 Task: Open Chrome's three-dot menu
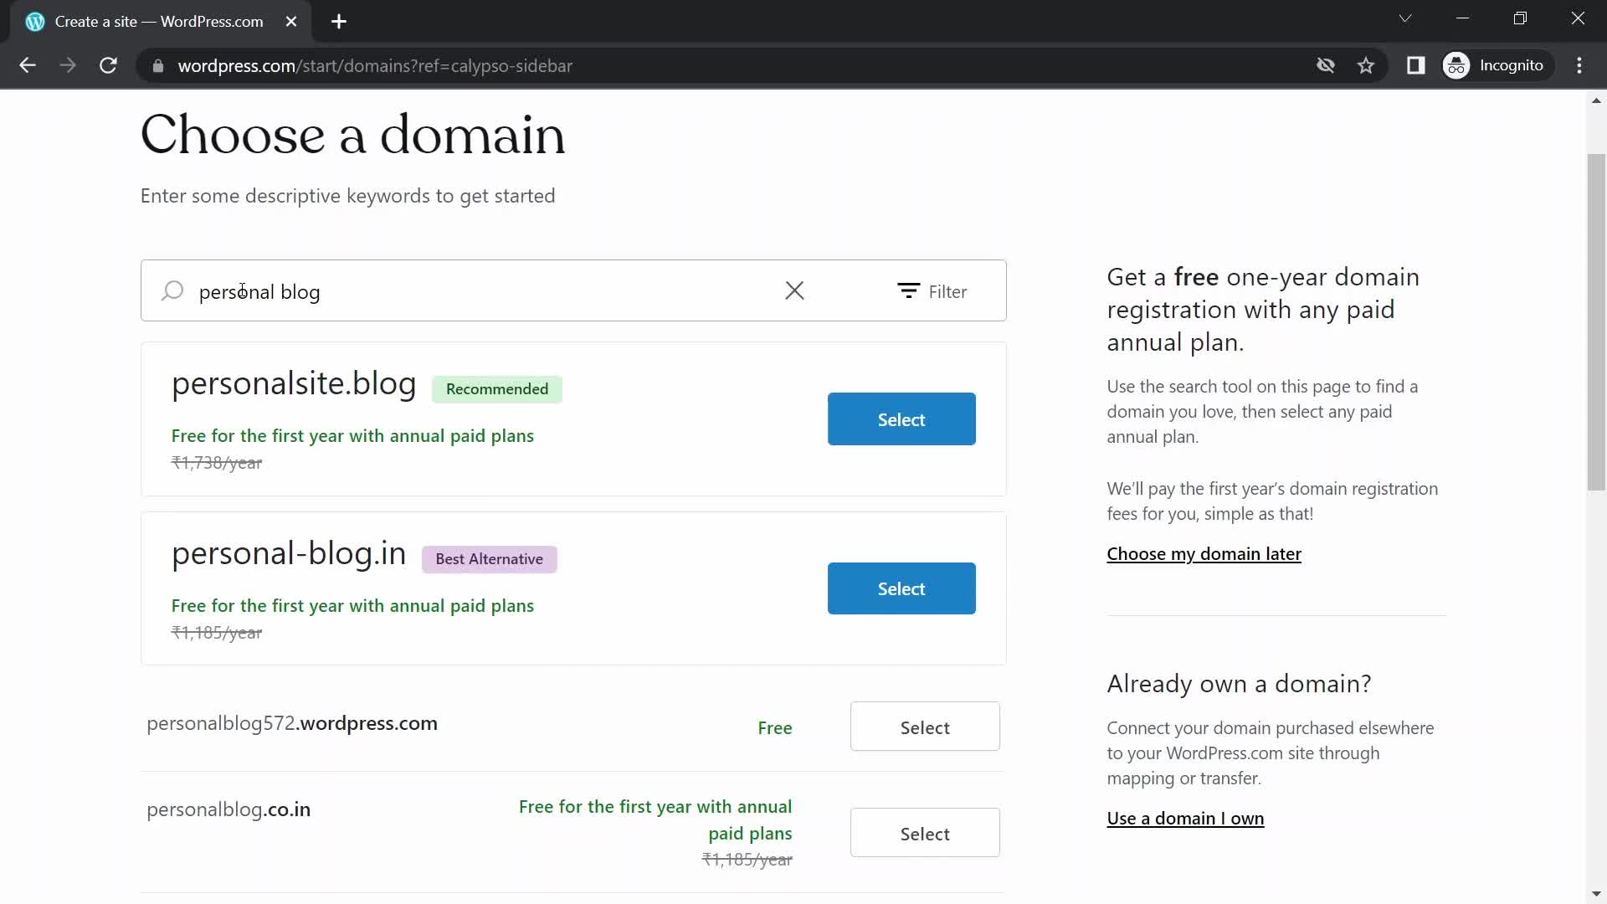1580,65
